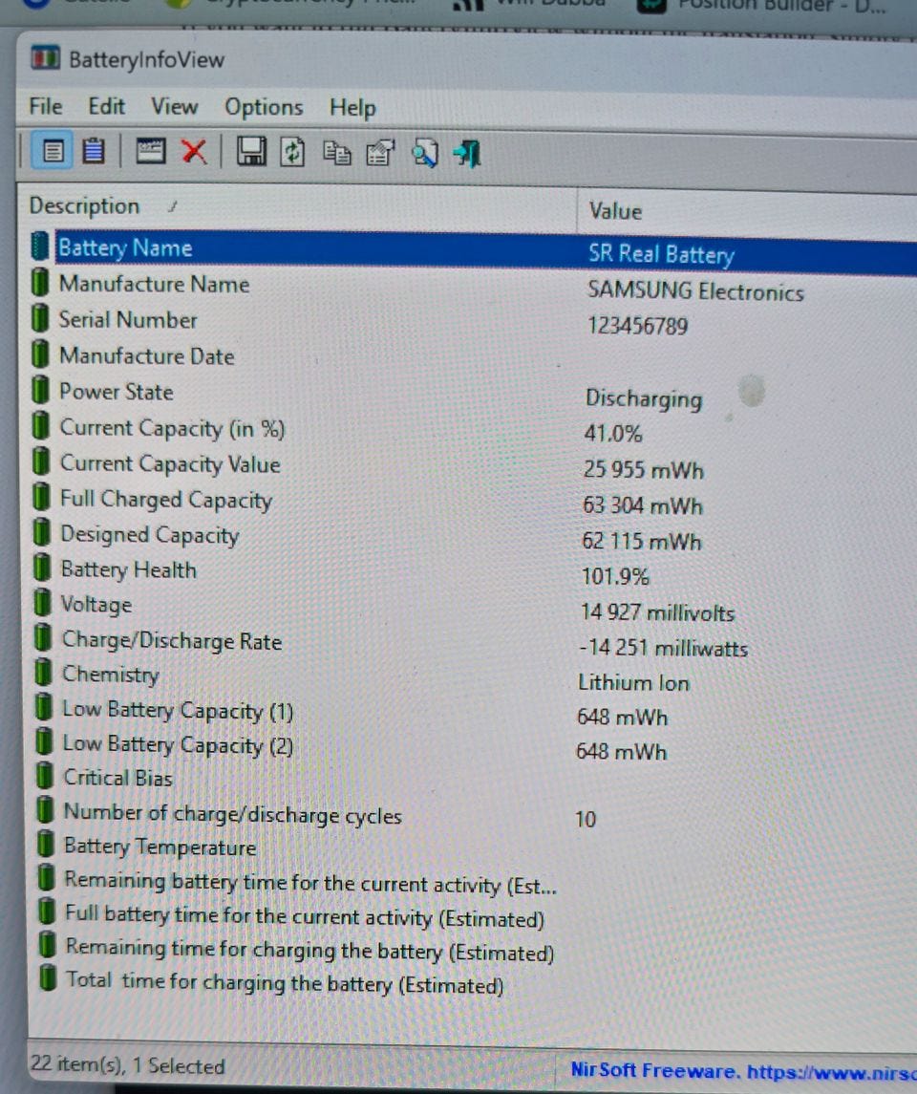Viewport: 917px width, 1094px height.
Task: Select Total time for charging the battery row
Action: 286,983
